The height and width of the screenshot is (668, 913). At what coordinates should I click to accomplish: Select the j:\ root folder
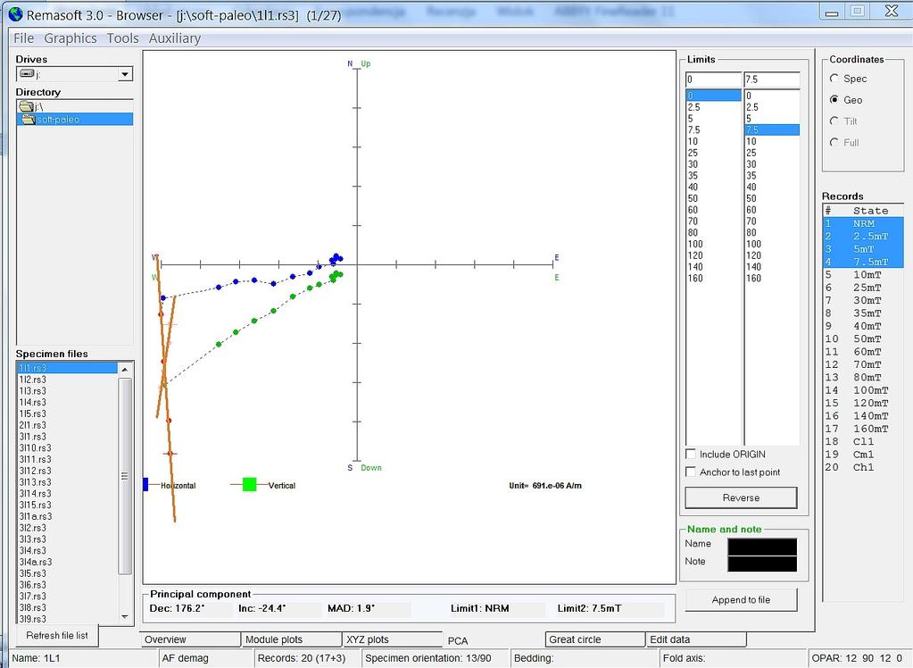click(x=75, y=106)
